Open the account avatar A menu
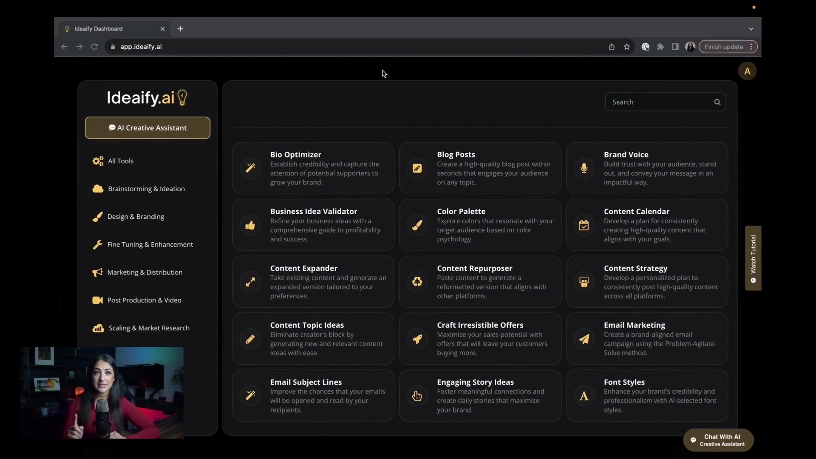Viewport: 816px width, 459px height. coord(747,71)
